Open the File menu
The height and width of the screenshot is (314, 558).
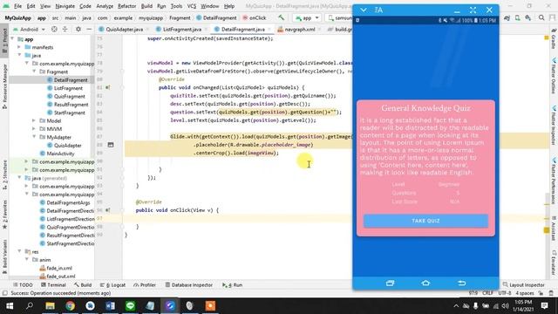17,6
